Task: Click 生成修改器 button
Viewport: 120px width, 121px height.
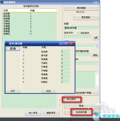Action: click(81, 112)
